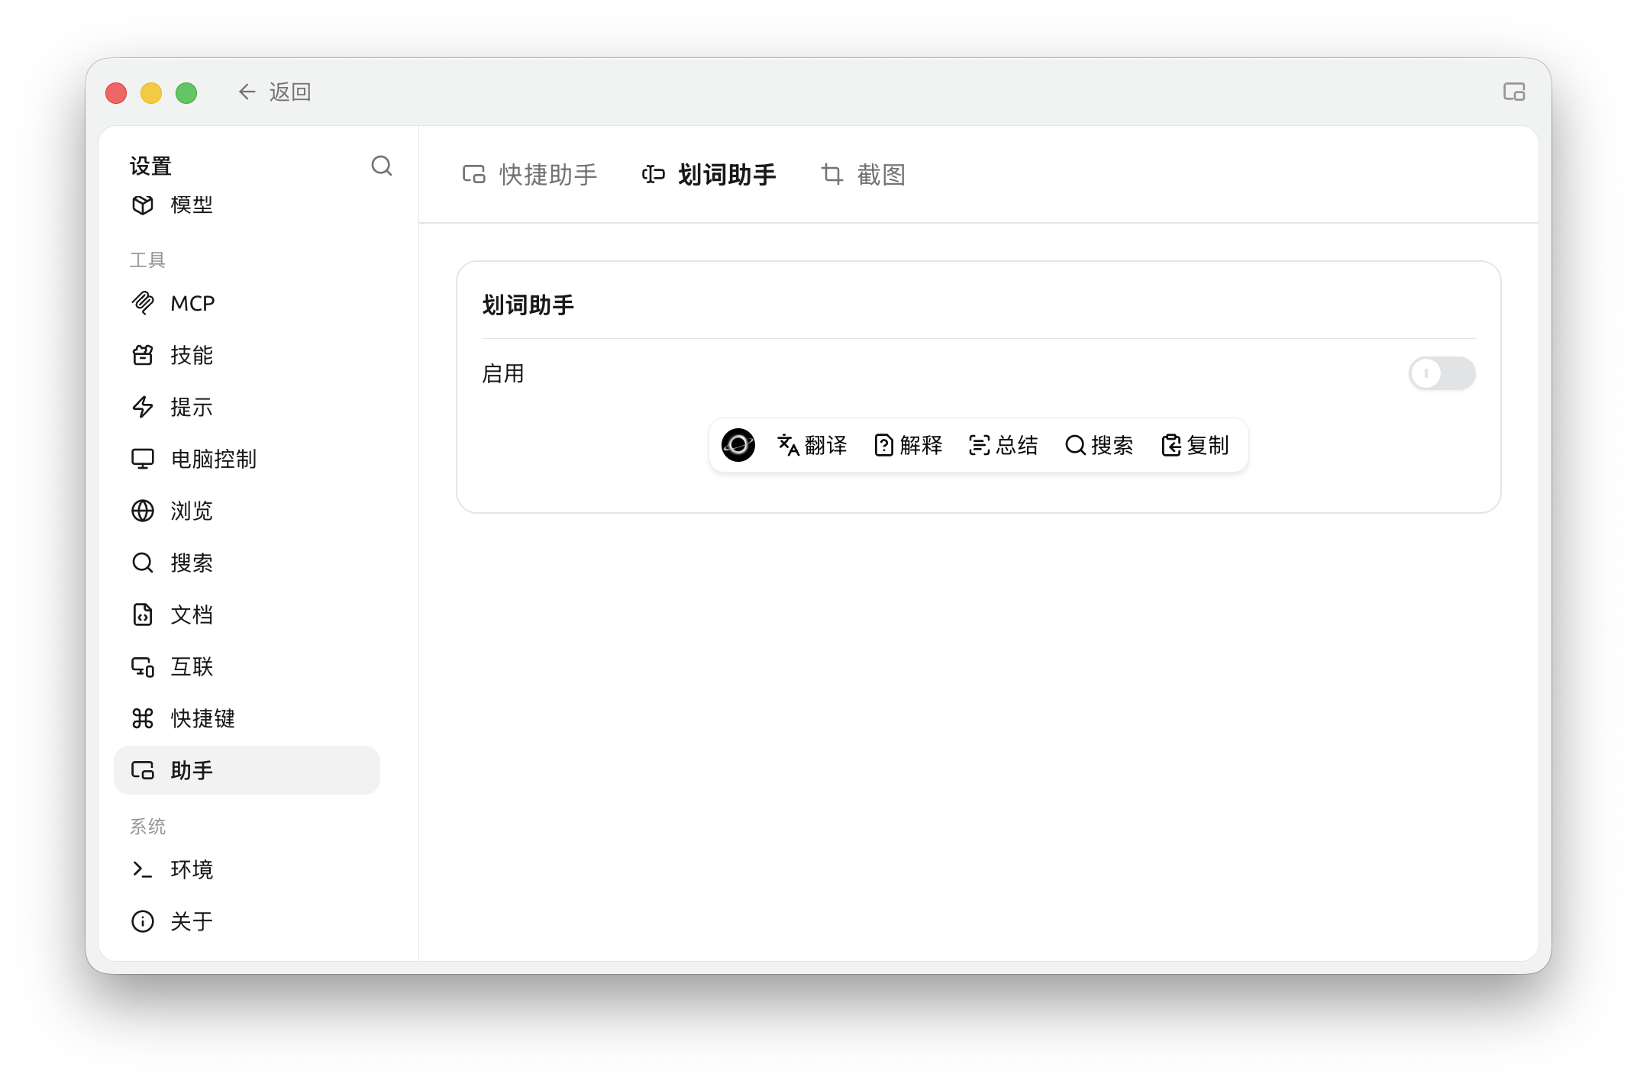Open 电脑控制 settings

tap(247, 459)
